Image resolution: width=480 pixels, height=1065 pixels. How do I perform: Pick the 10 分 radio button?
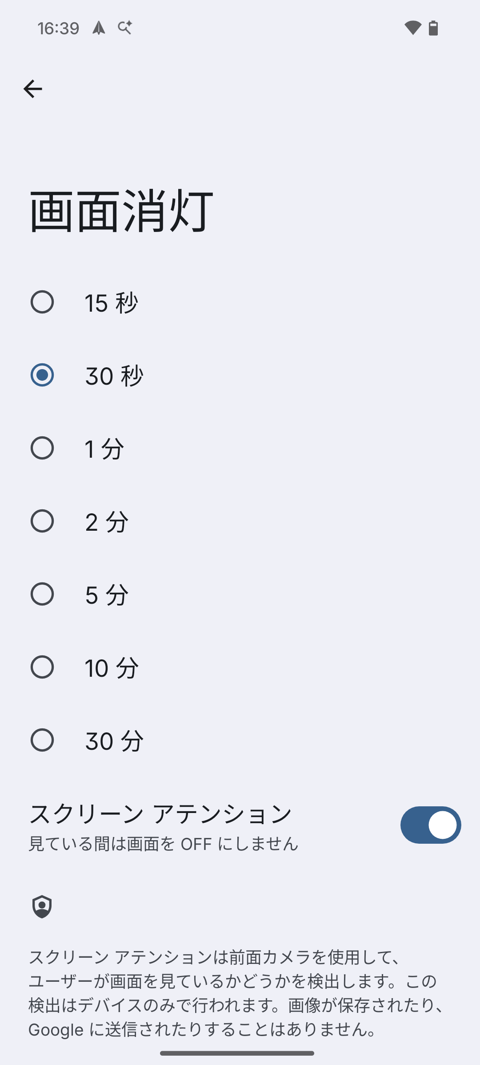pyautogui.click(x=42, y=667)
